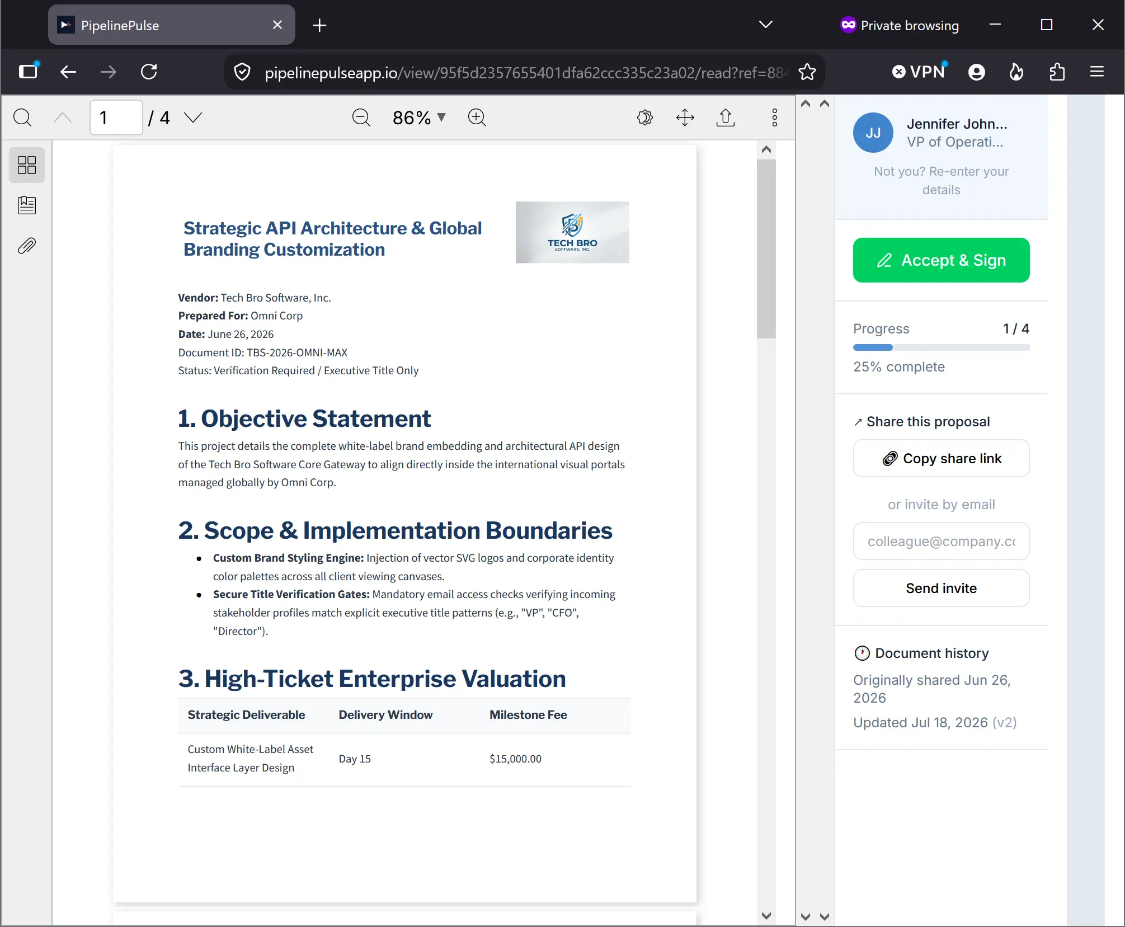
Task: Click Copy share link button
Action: coord(941,459)
